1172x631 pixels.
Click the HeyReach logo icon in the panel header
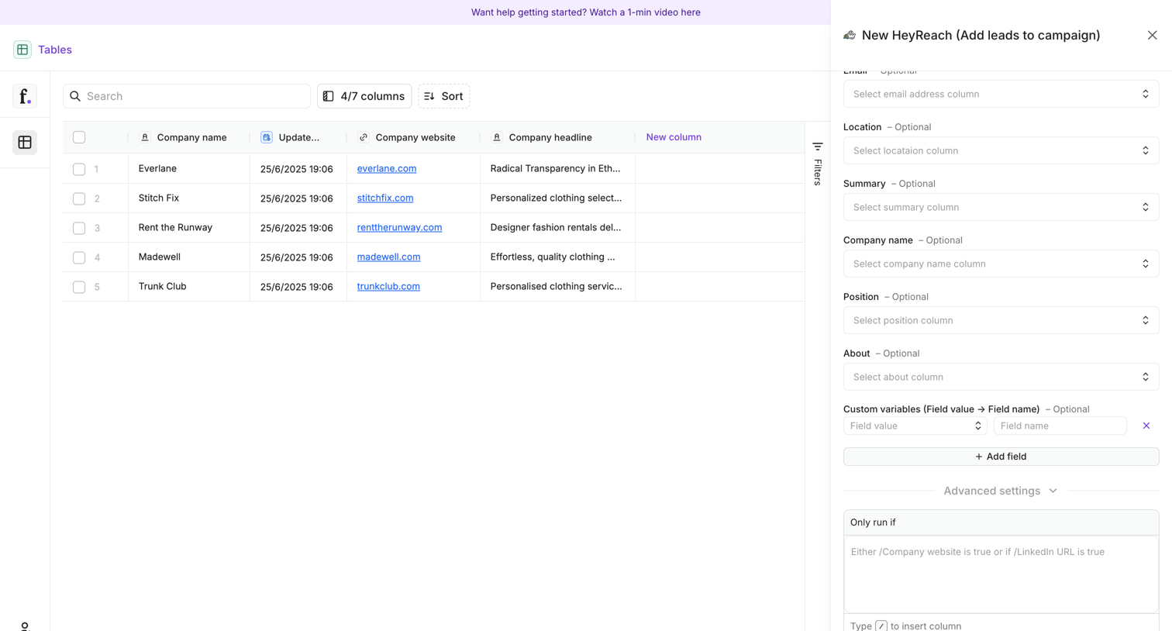tap(850, 35)
